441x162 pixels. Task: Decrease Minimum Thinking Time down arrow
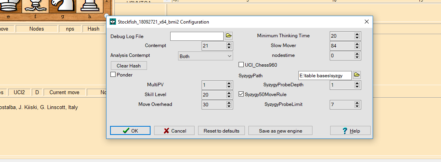click(x=357, y=38)
